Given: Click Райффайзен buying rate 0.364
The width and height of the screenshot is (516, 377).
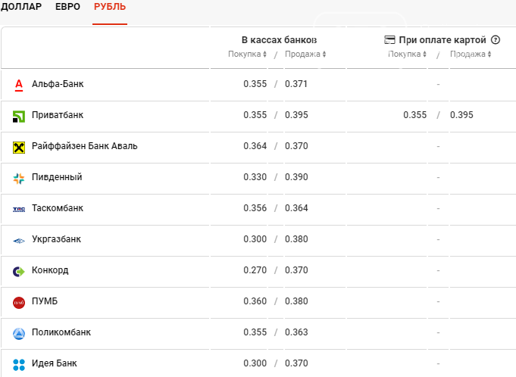Looking at the screenshot, I should (x=255, y=146).
